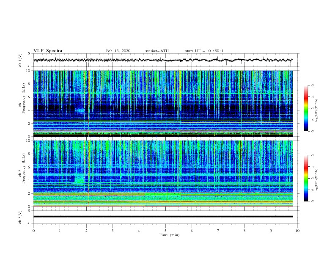Viewport: 335px width, 259px height.
Task: Click the "Time (min)" axis title
Action: click(x=169, y=235)
